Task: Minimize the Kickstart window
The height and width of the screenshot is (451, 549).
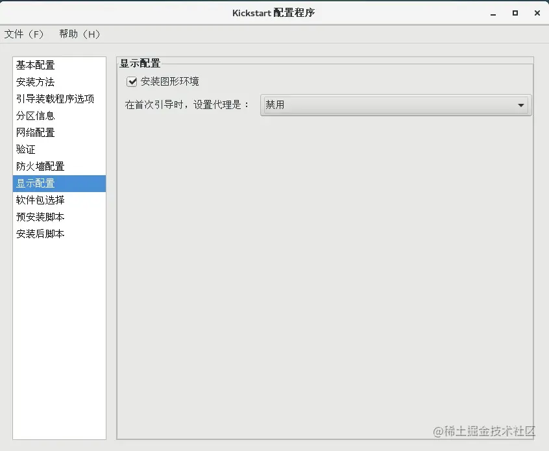Action: pyautogui.click(x=493, y=14)
